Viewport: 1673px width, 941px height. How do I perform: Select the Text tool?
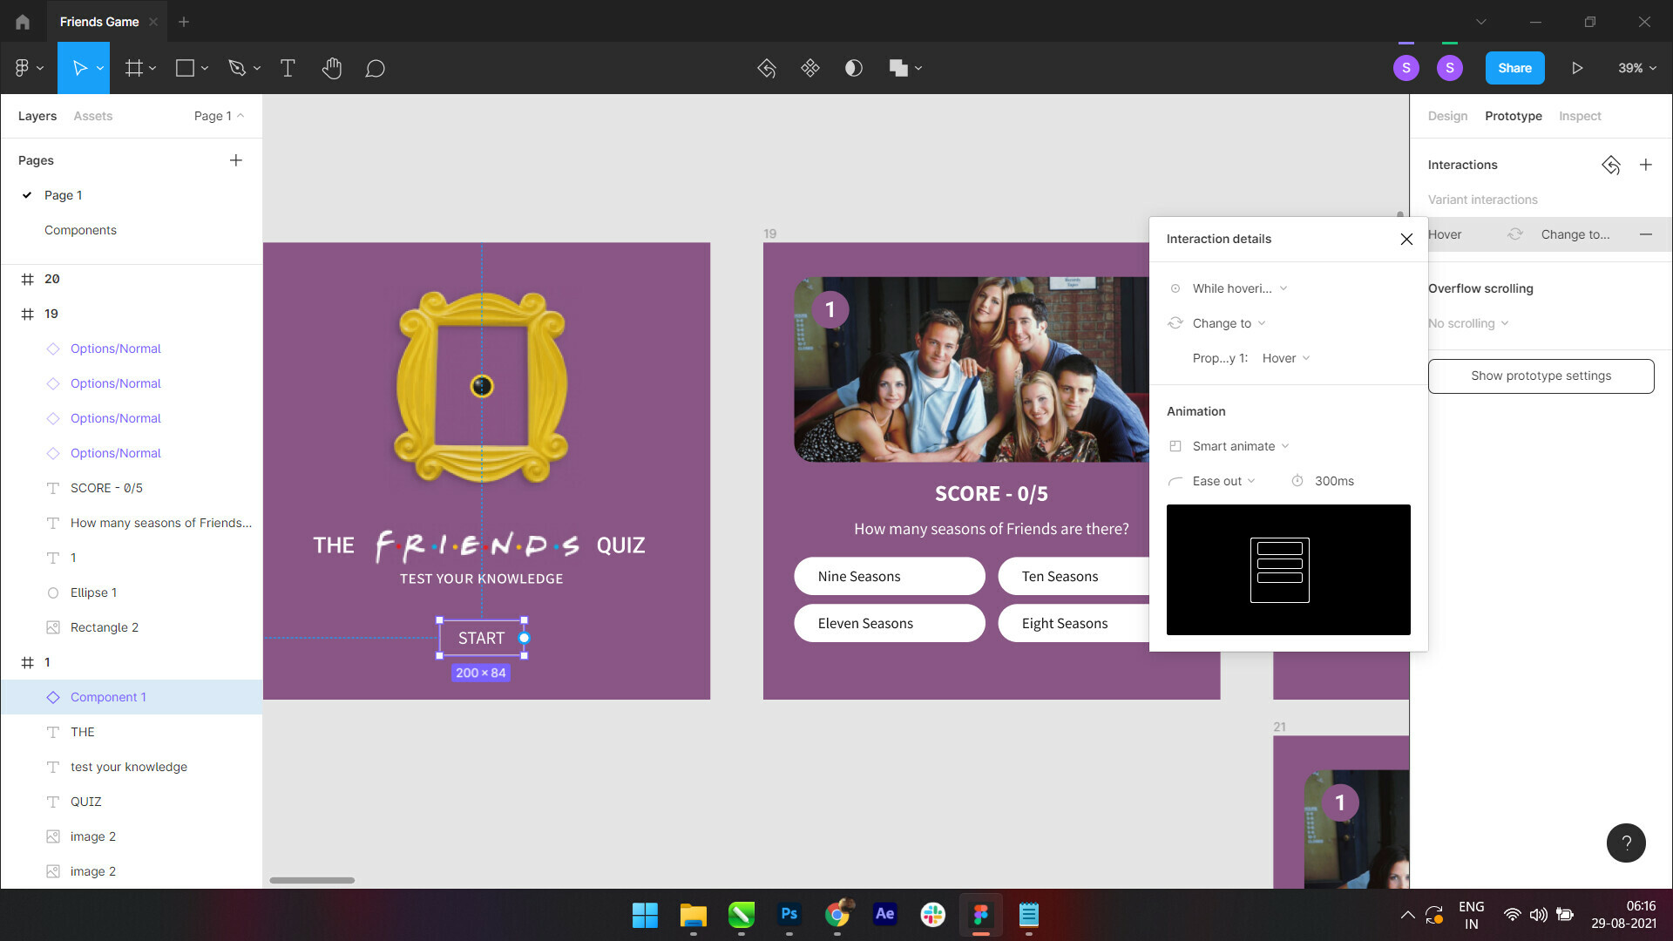point(288,68)
